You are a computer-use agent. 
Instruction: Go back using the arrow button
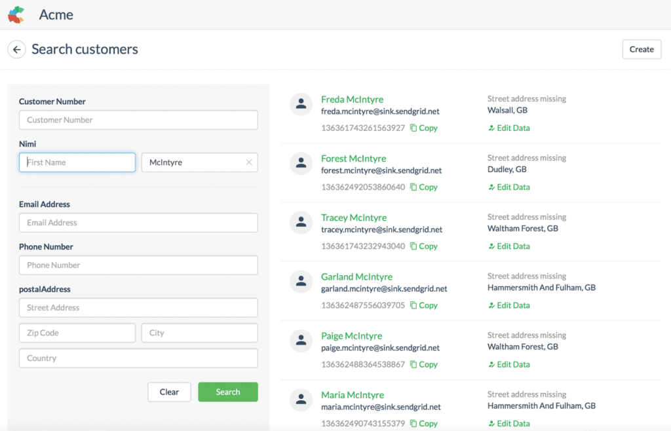16,50
